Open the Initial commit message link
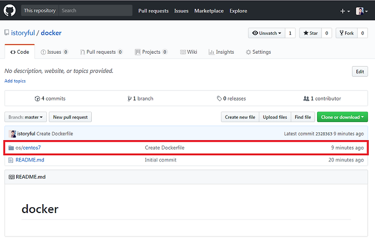This screenshot has height=250, width=375. point(160,160)
